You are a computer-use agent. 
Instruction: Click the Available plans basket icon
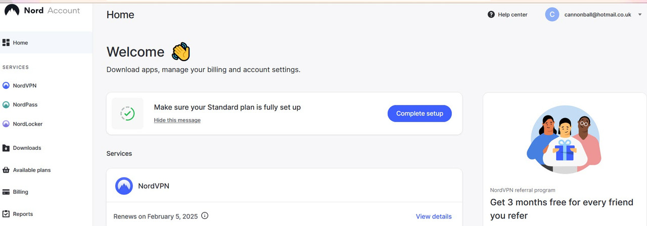coord(6,170)
